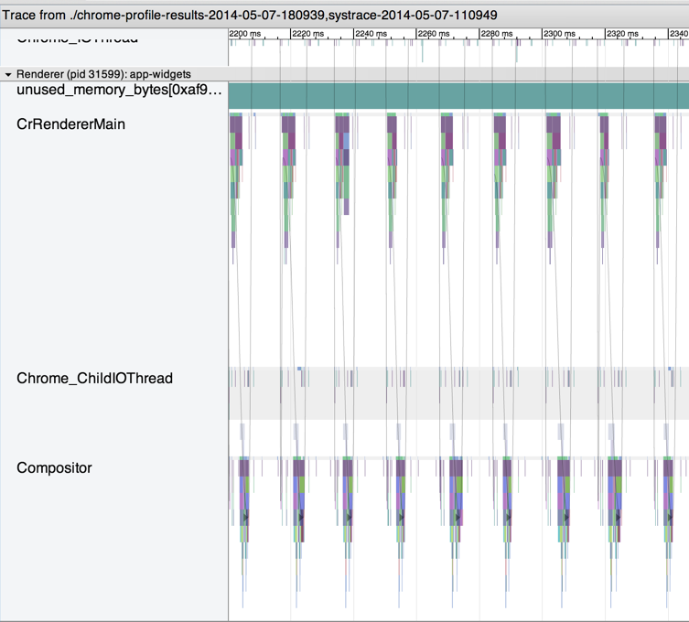Image resolution: width=689 pixels, height=622 pixels.
Task: Collapse the Renderer (pid 31599) process group
Action: pos(8,74)
